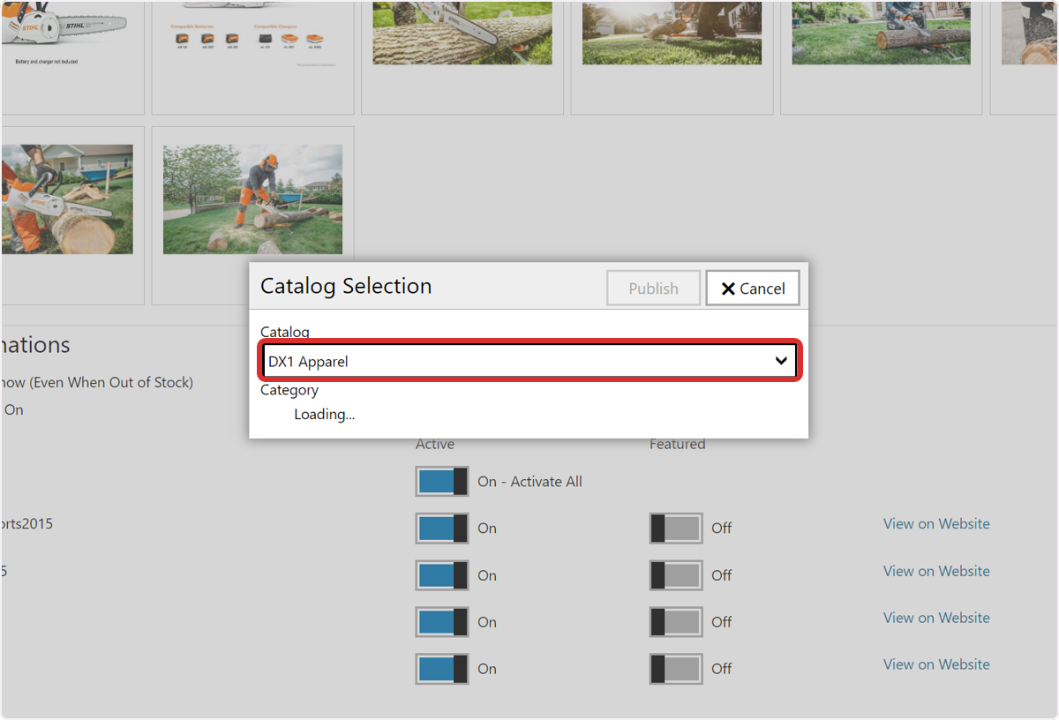1059x720 pixels.
Task: Open View on Website link for the row ending with 5
Action: click(x=936, y=571)
